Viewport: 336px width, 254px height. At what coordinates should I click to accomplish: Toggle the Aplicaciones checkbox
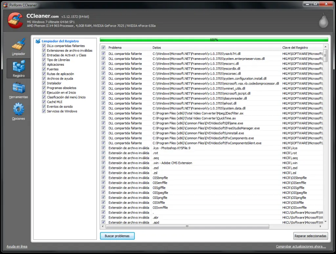(44, 64)
